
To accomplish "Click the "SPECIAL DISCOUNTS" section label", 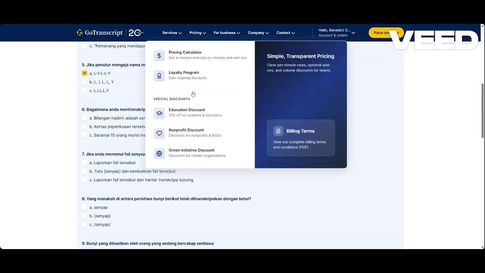I will click(172, 99).
